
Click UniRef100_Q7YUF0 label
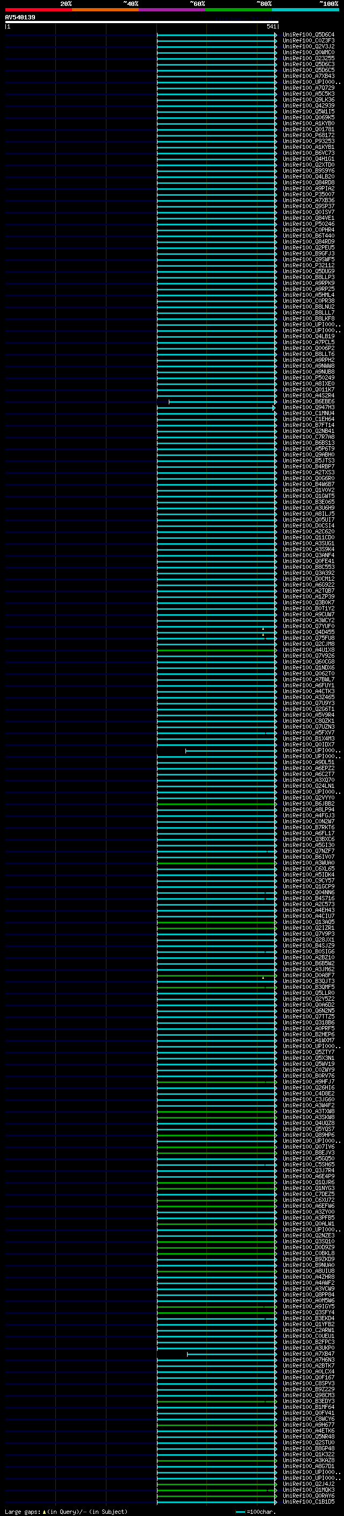click(x=309, y=626)
